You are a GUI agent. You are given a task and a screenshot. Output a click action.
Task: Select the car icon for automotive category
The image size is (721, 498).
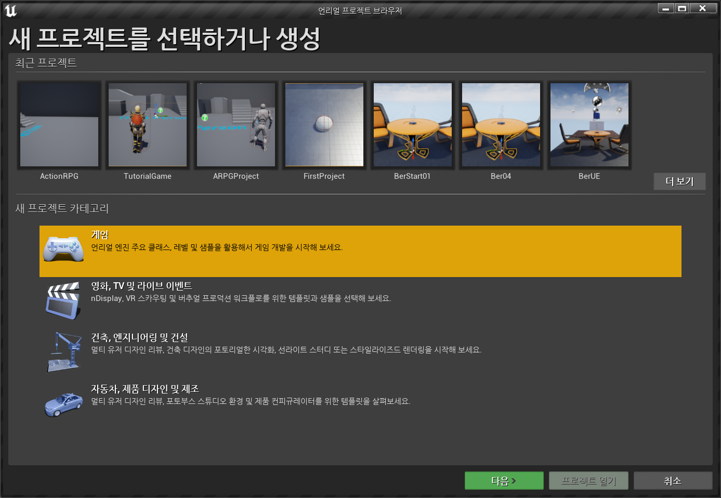click(x=63, y=404)
